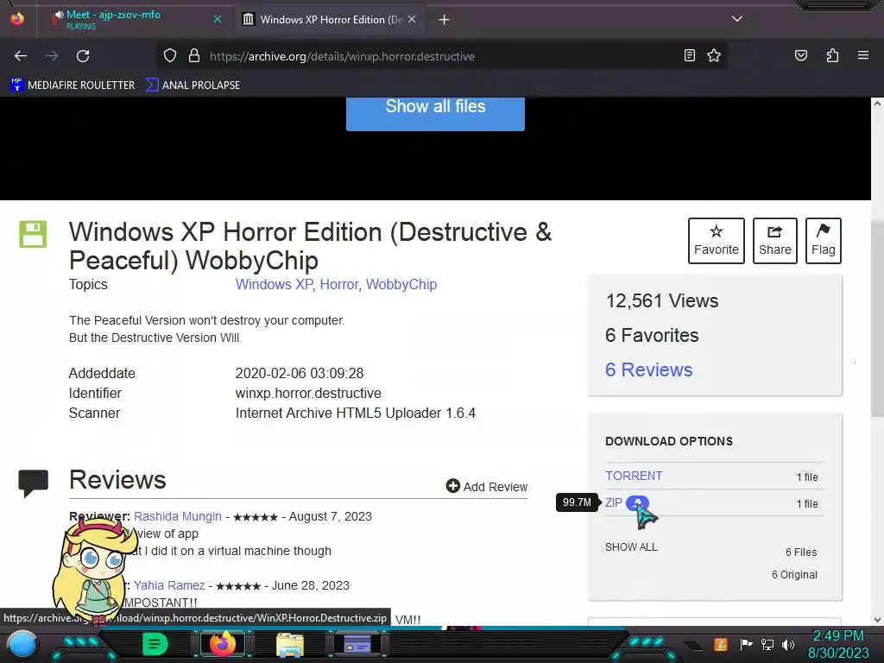This screenshot has height=663, width=884.
Task: Click the scrollbar up arrow
Action: pyautogui.click(x=877, y=104)
